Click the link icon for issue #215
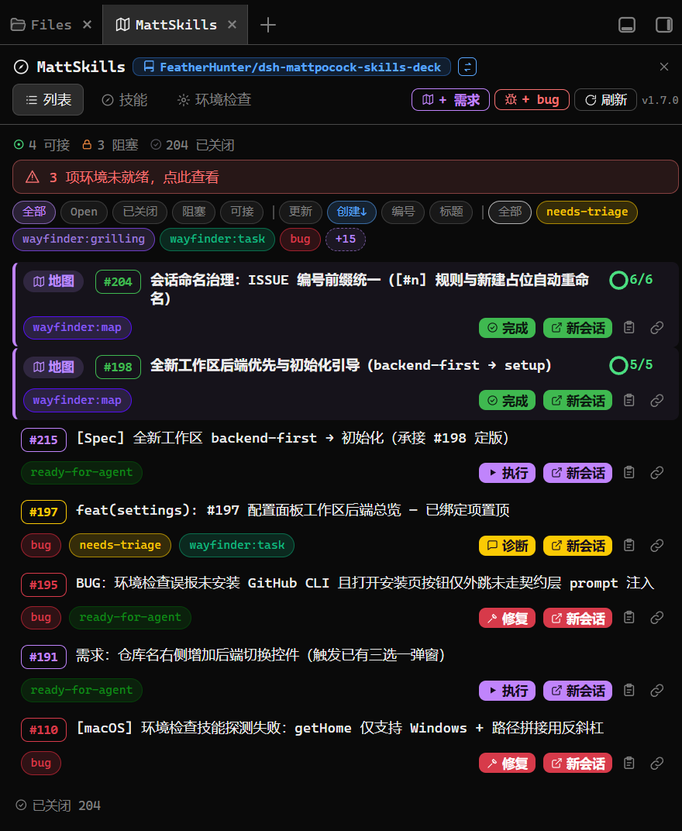The width and height of the screenshot is (682, 831). 657,472
